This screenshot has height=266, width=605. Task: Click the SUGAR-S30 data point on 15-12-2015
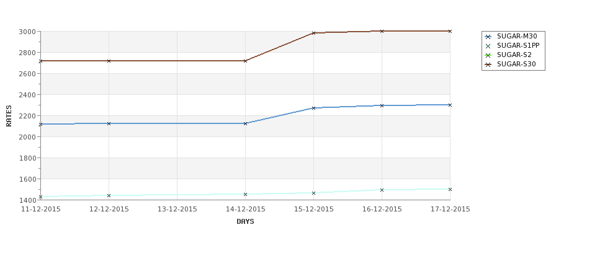[x=314, y=33]
